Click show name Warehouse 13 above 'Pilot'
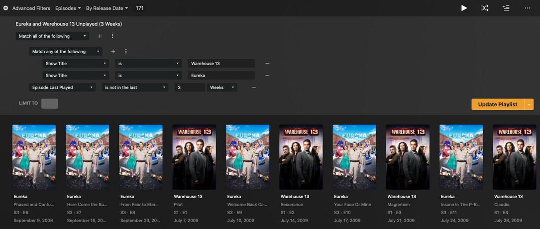The height and width of the screenshot is (229, 540). coord(188,197)
